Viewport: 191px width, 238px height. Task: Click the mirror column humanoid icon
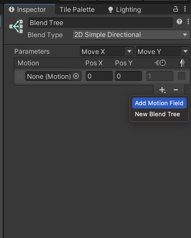coord(182,63)
